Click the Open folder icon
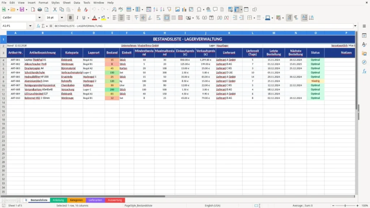This screenshot has width=370, height=208. (x=13, y=9)
